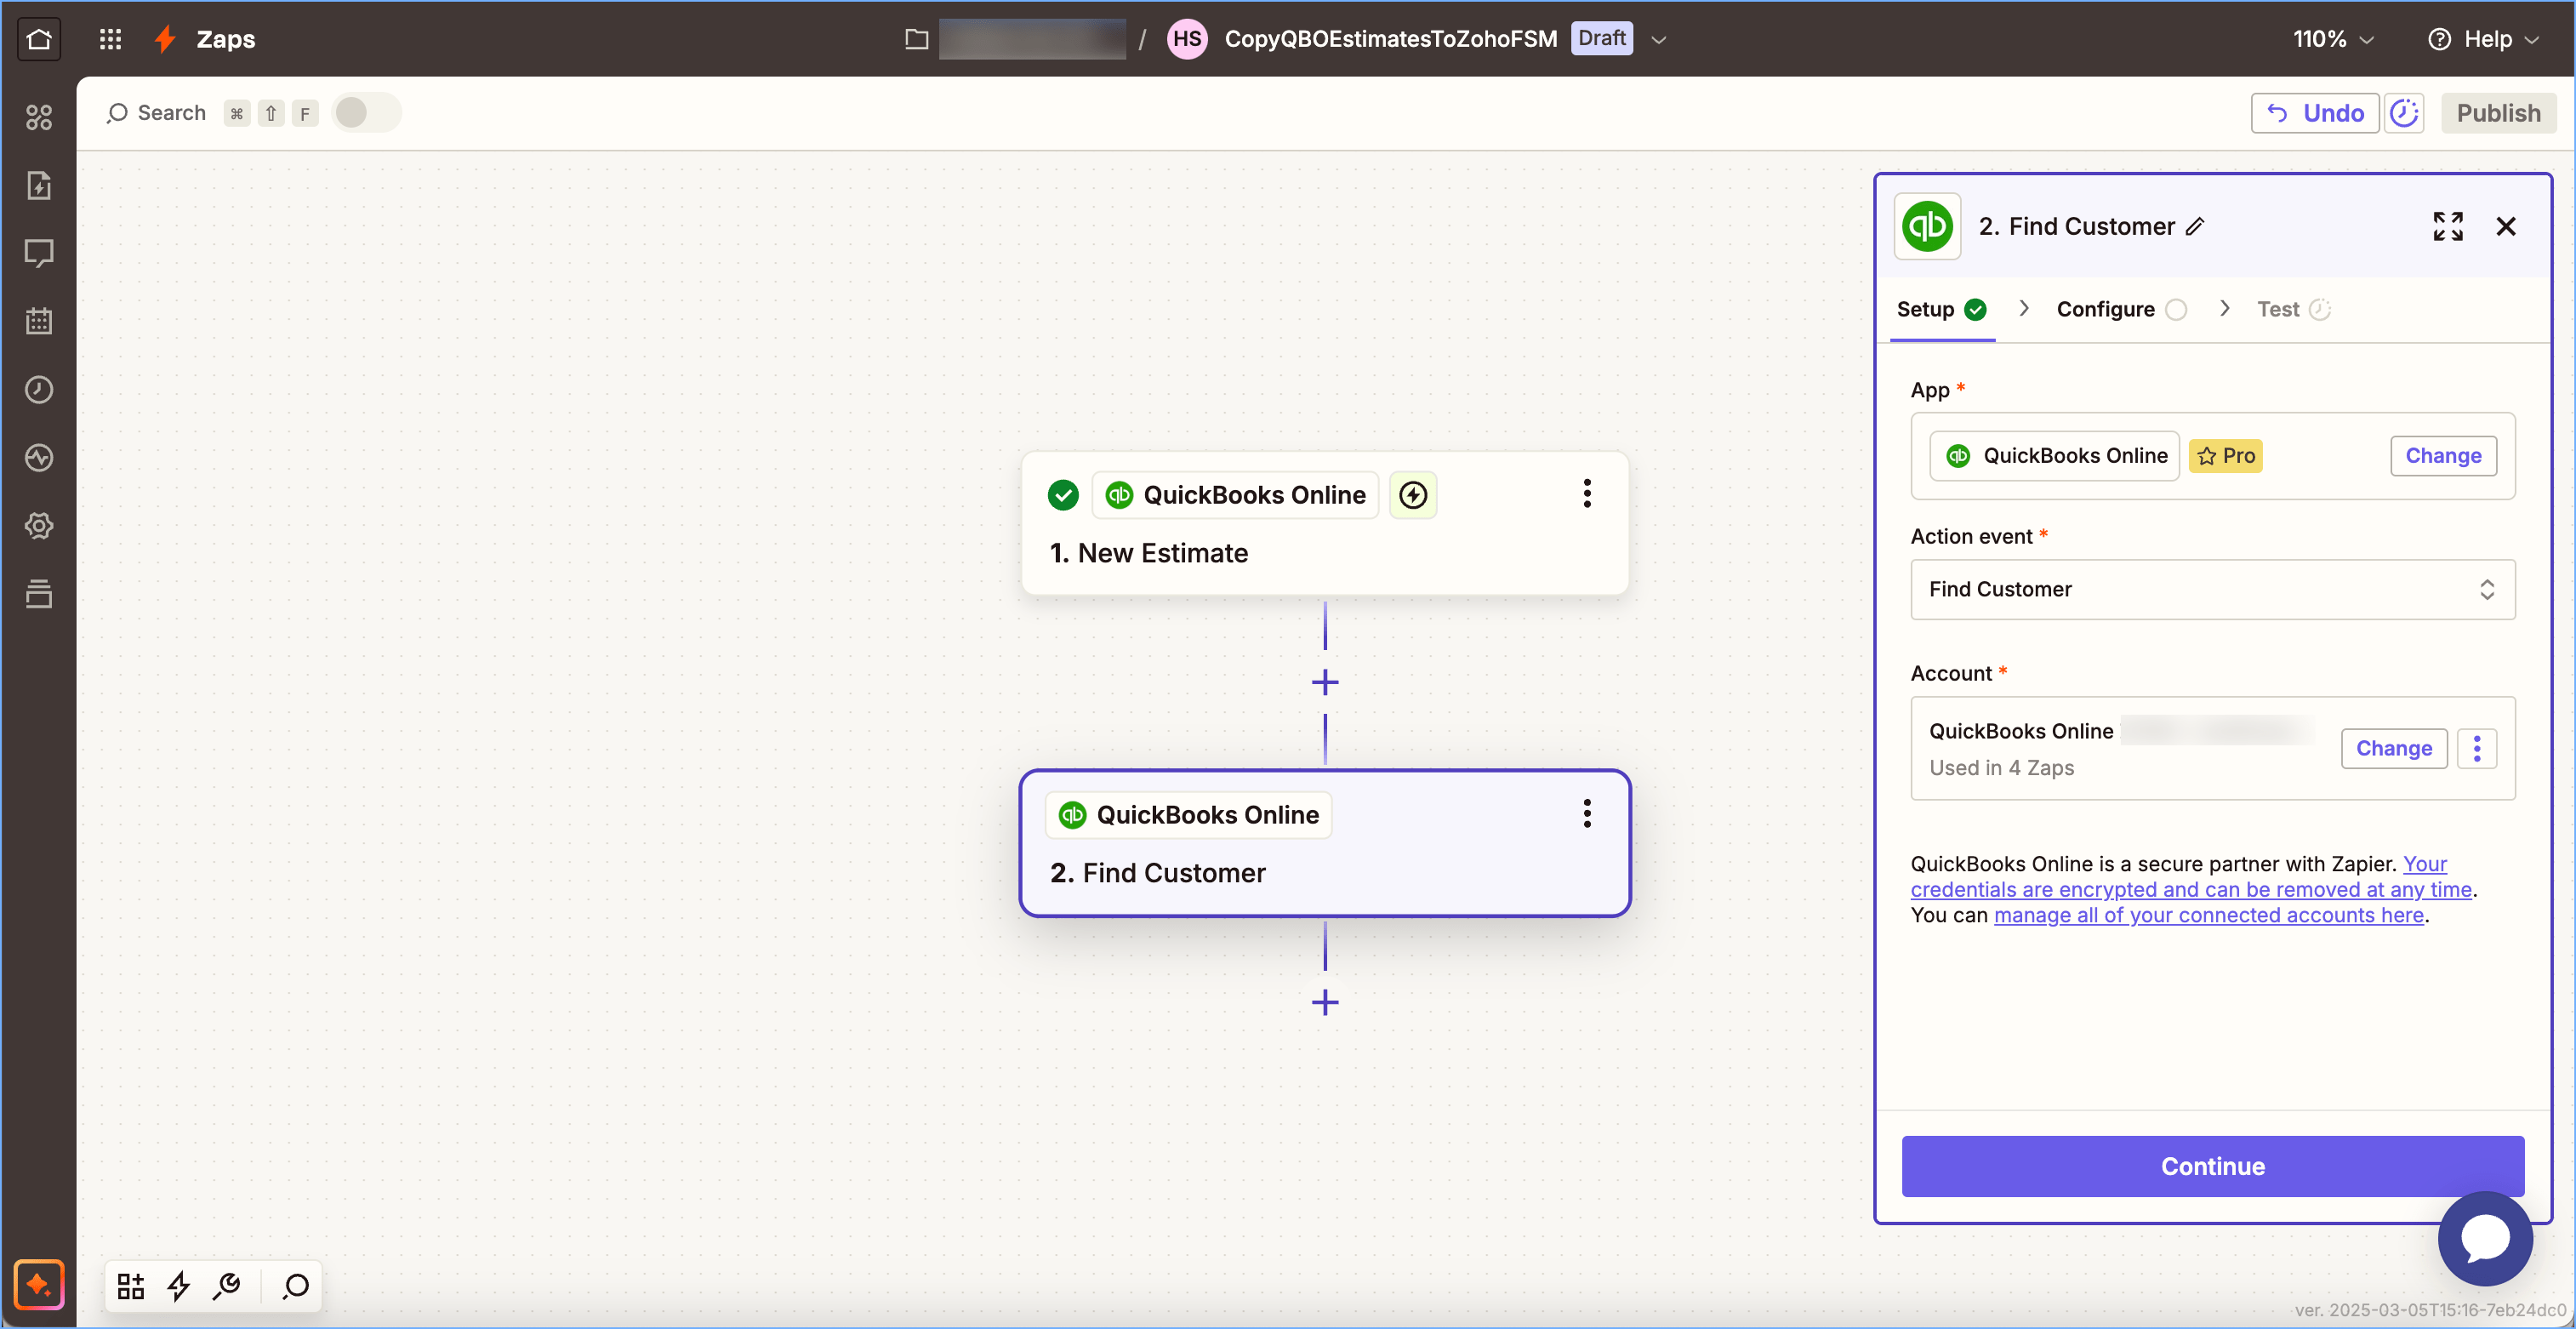This screenshot has height=1329, width=2576.
Task: Open Zap history clock icon in sidebar
Action: pos(39,390)
